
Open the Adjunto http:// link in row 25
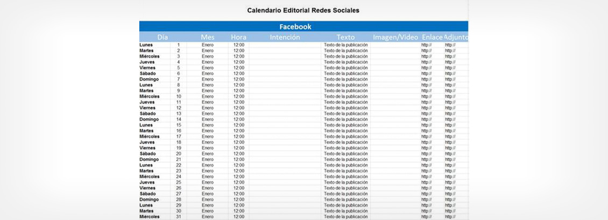pos(450,182)
